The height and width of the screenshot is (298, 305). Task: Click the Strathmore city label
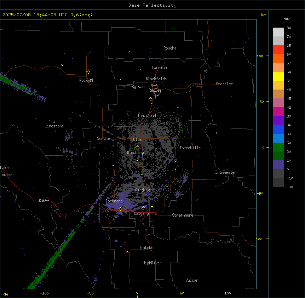tap(183, 215)
